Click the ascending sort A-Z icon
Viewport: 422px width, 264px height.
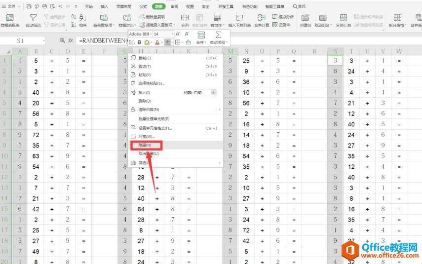[74, 17]
